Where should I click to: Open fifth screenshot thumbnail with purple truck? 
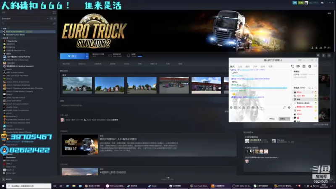(x=206, y=85)
